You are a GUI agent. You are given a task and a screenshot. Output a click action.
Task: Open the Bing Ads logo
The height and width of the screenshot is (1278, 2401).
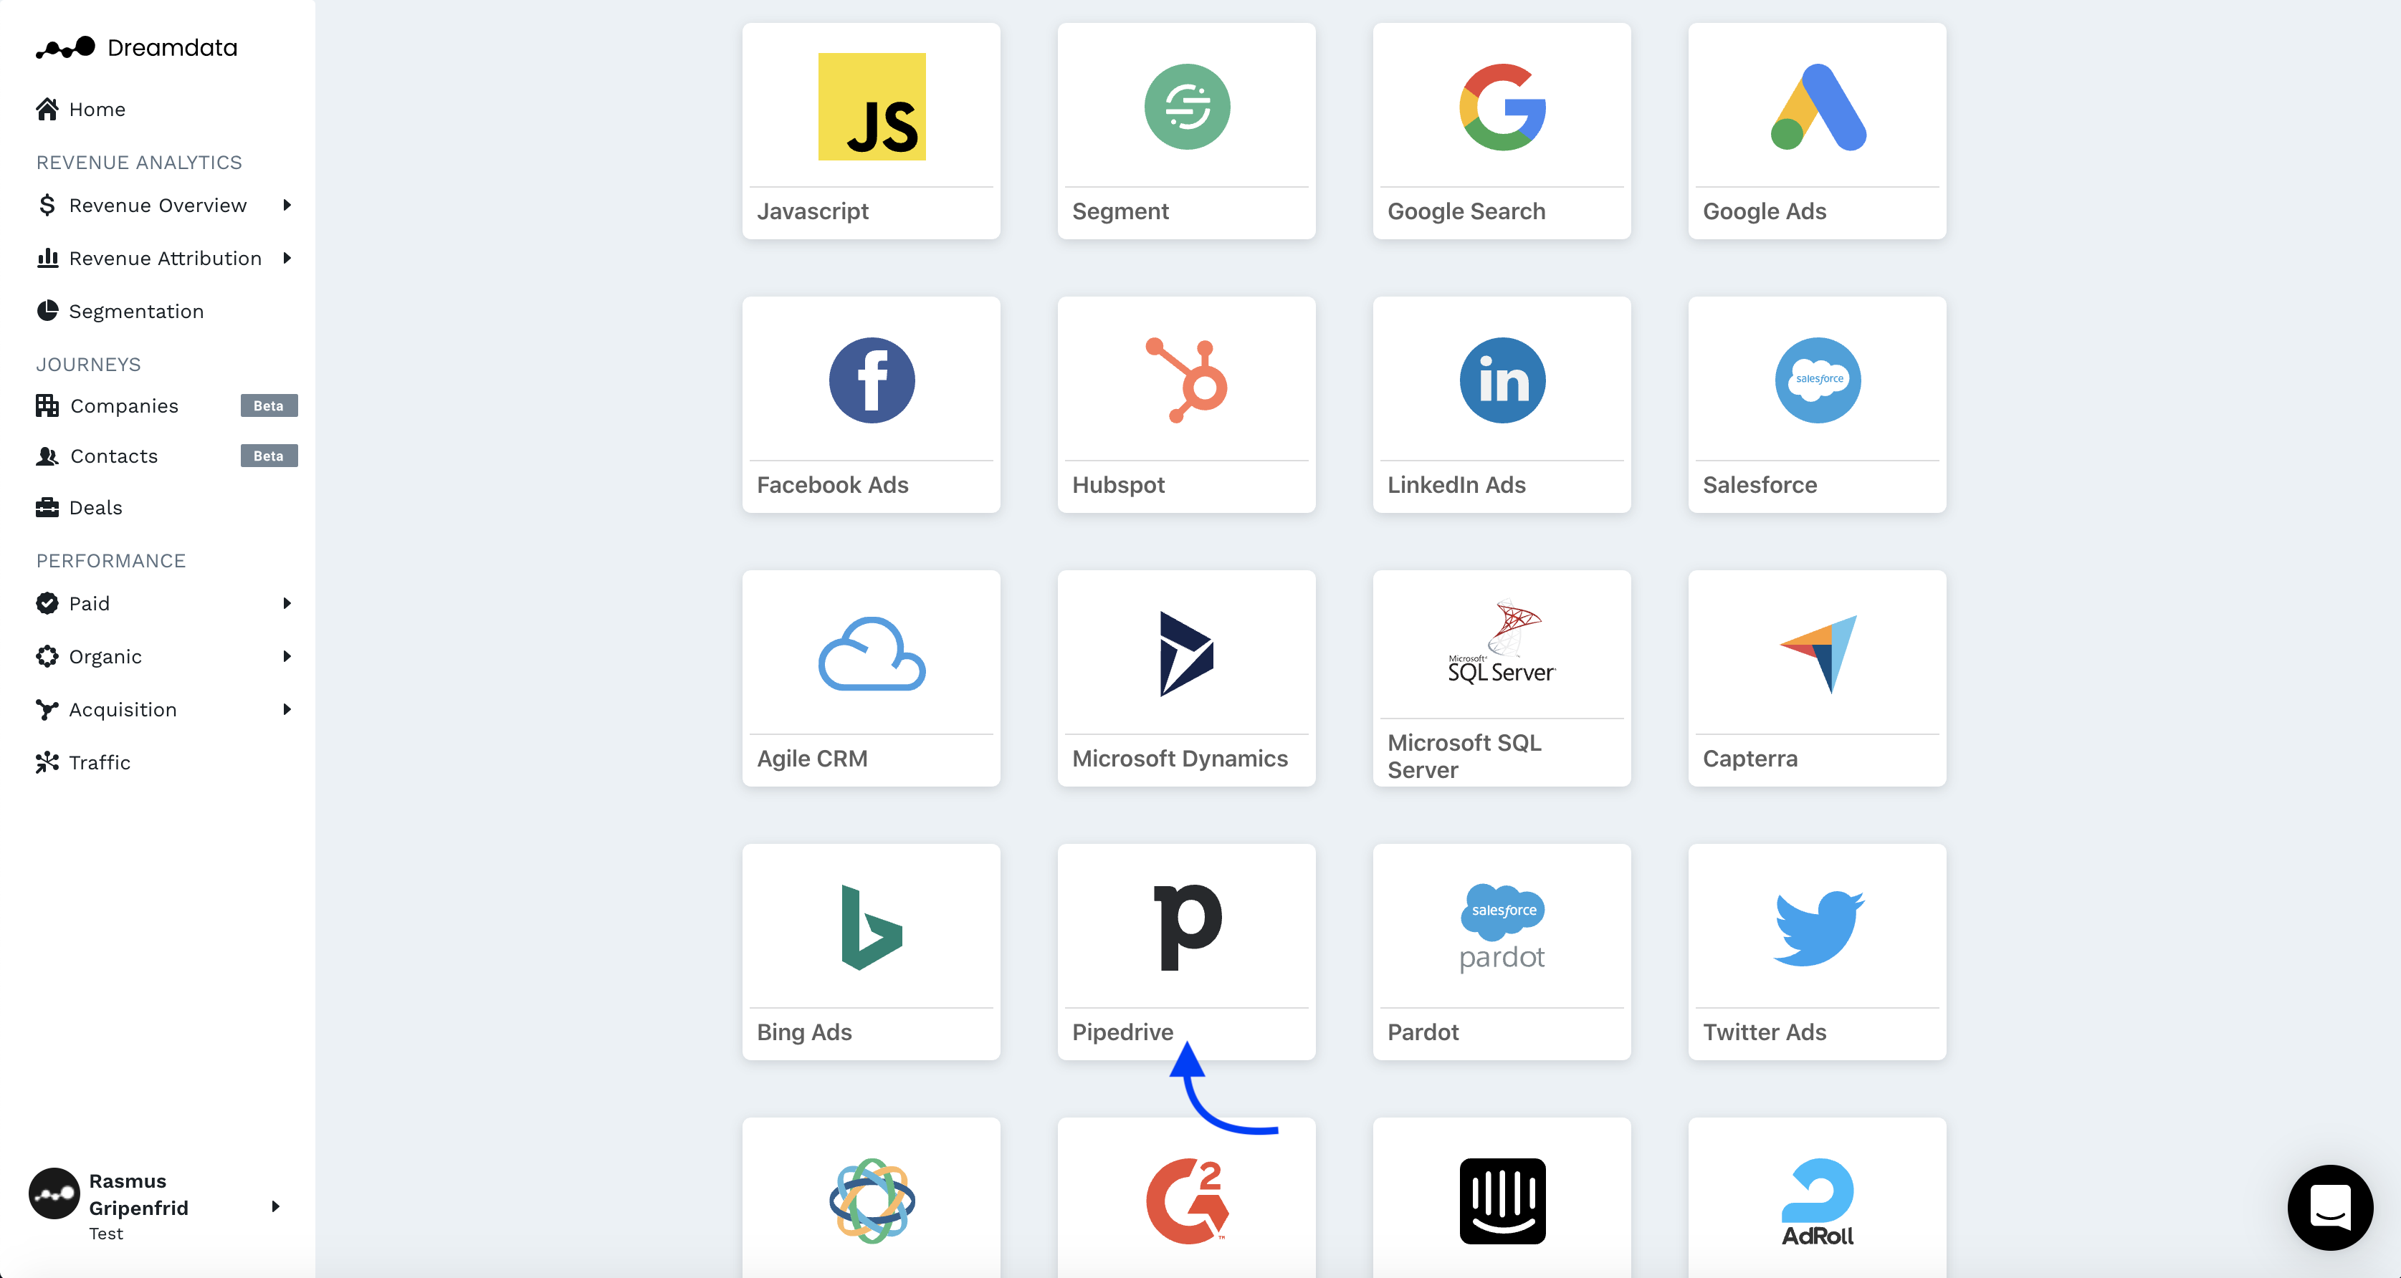(x=872, y=928)
